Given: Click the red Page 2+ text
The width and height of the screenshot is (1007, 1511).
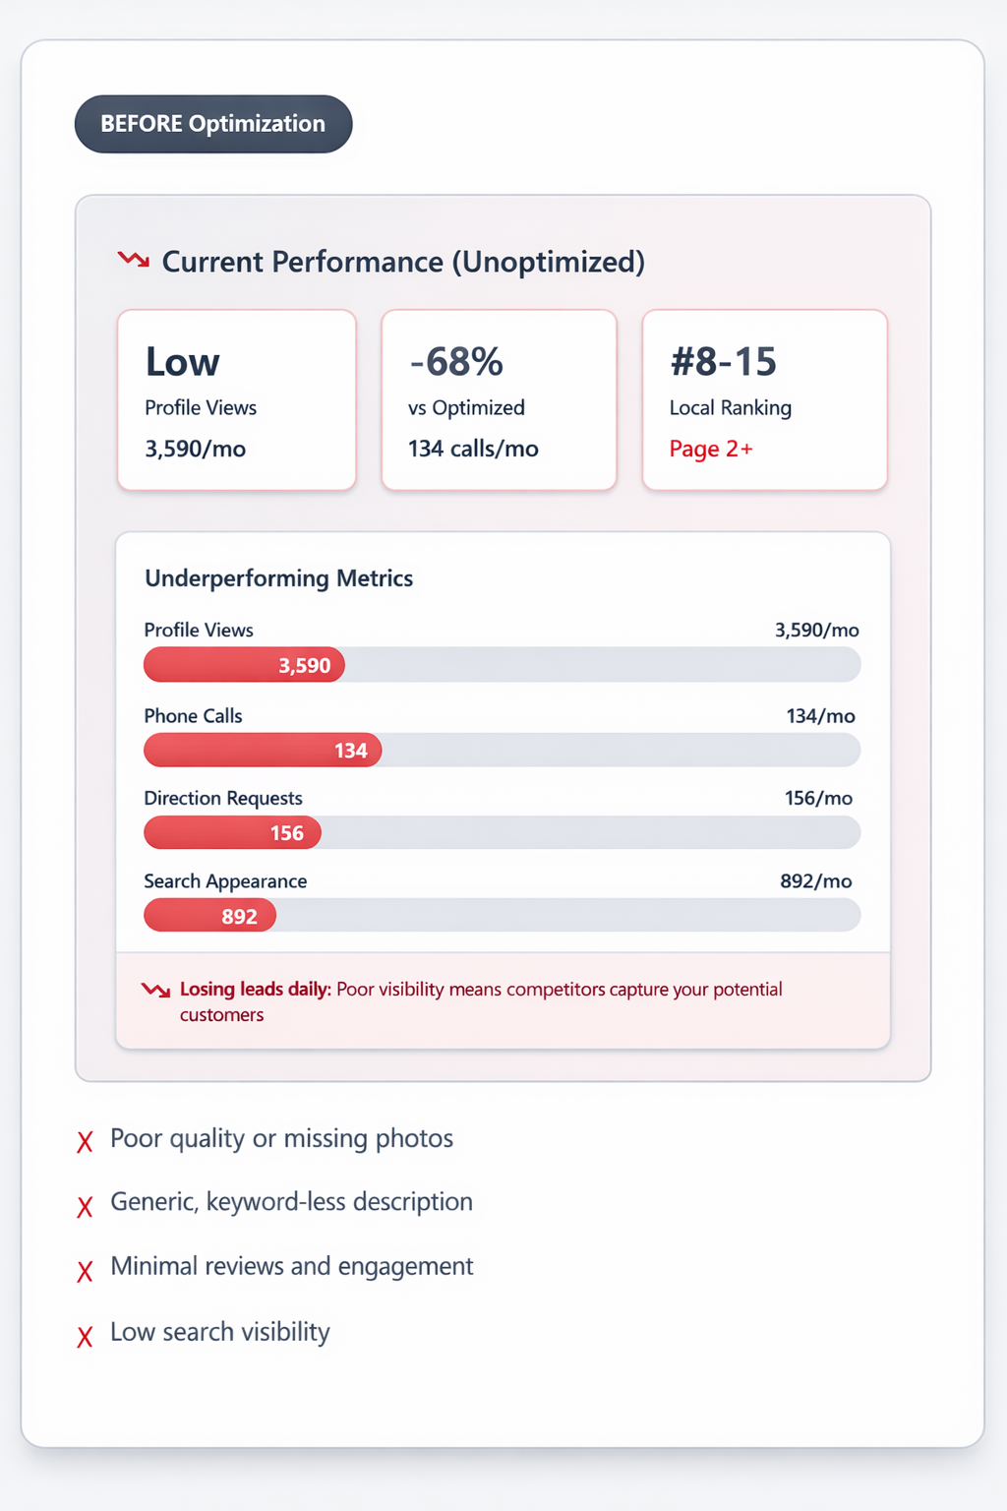Looking at the screenshot, I should tap(711, 450).
